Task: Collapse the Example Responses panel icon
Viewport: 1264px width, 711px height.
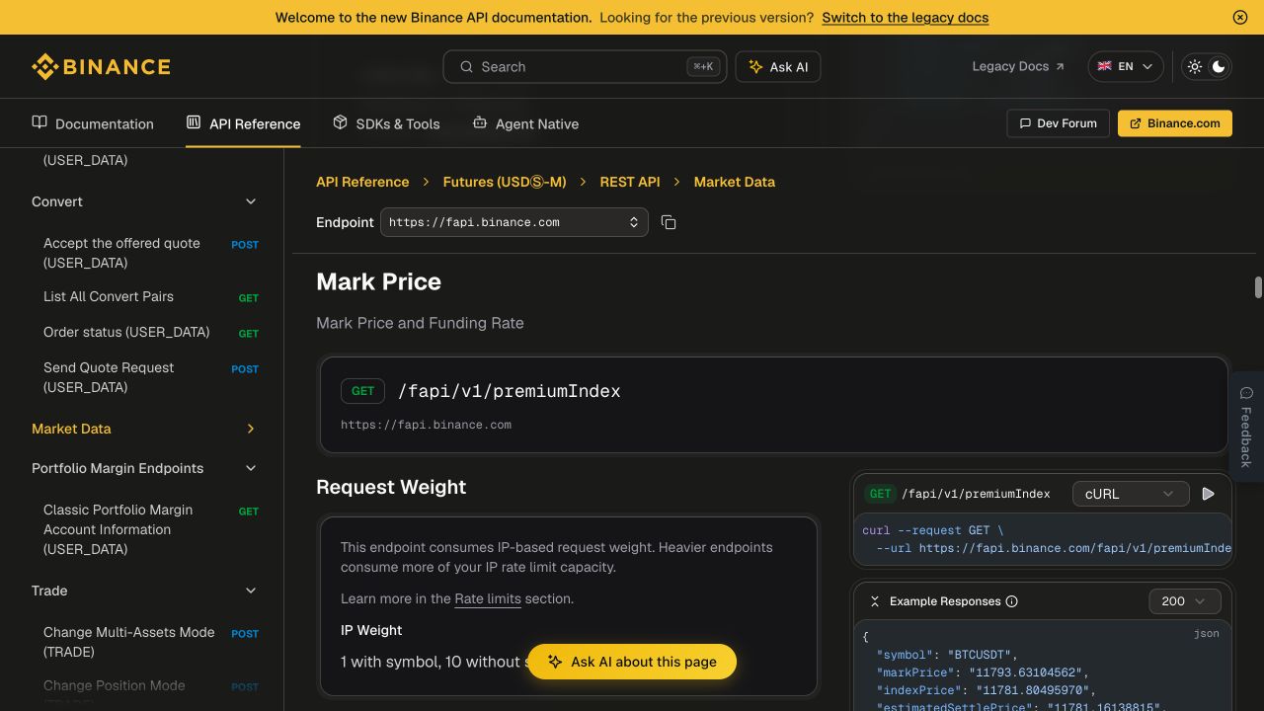Action: 874,601
